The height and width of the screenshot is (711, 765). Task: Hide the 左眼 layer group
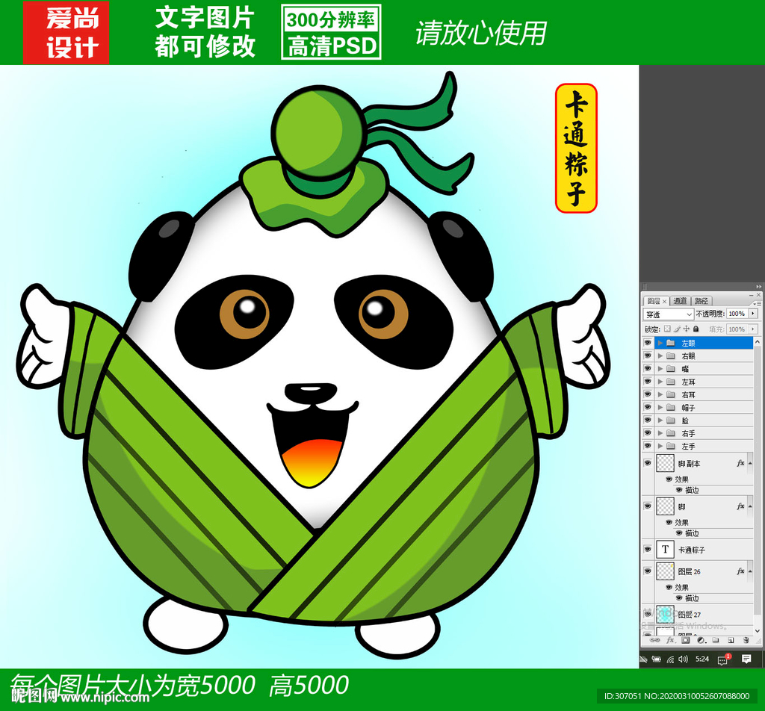coord(647,343)
